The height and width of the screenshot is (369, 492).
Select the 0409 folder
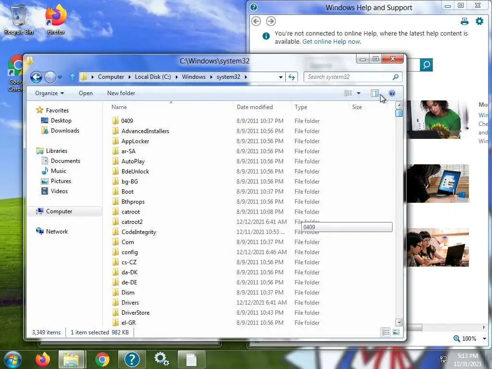(127, 121)
